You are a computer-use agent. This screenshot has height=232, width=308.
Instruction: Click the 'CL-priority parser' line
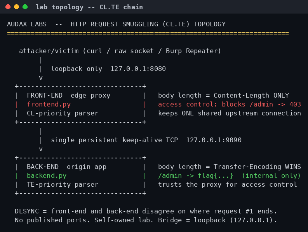63,113
